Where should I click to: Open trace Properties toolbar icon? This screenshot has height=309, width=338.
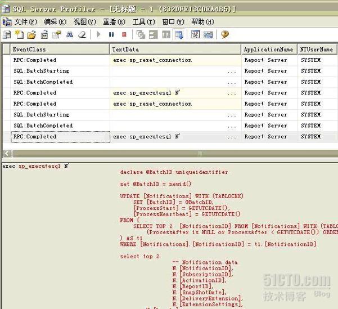pos(57,34)
